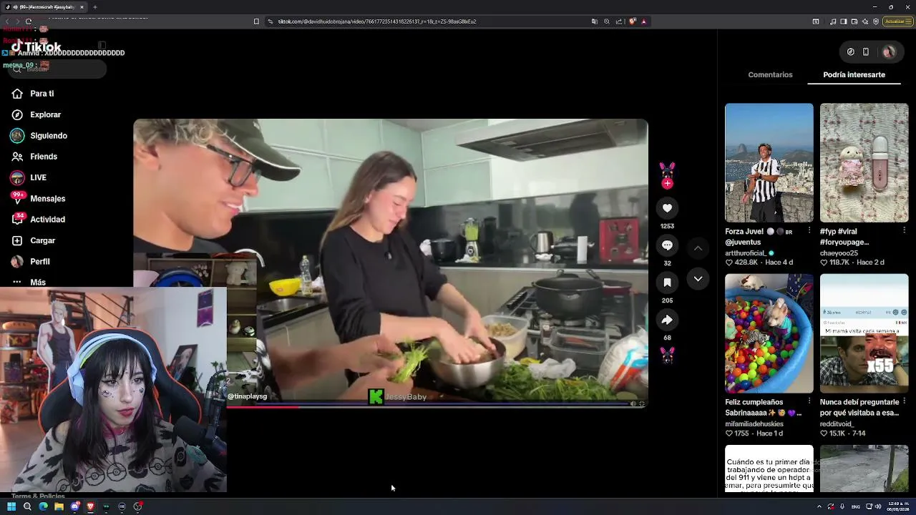Screen dimensions: 916x515
Task: Open comments via the speech bubble icon
Action: 667,245
